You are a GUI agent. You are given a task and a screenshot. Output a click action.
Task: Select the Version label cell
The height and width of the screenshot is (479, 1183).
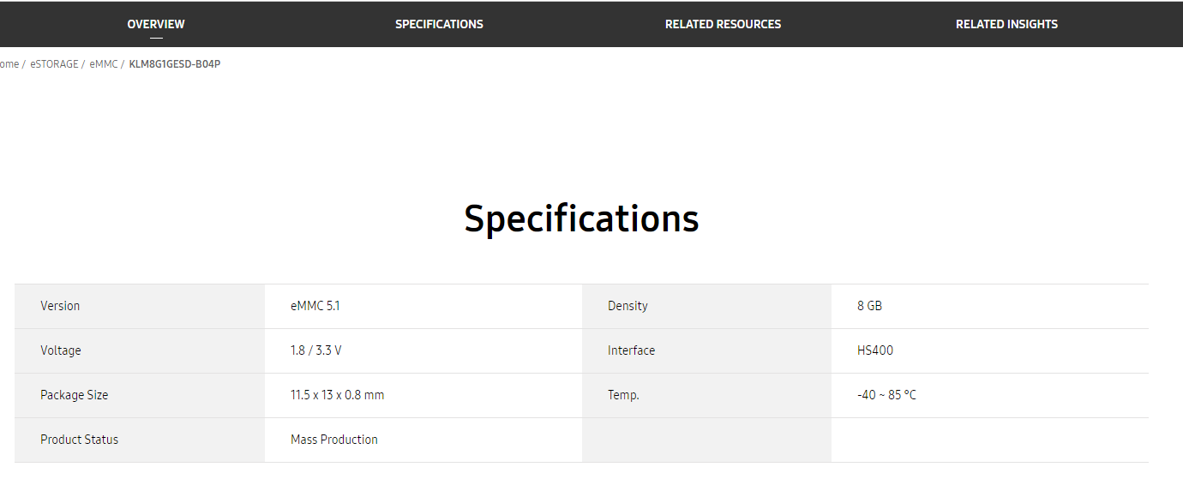(140, 306)
